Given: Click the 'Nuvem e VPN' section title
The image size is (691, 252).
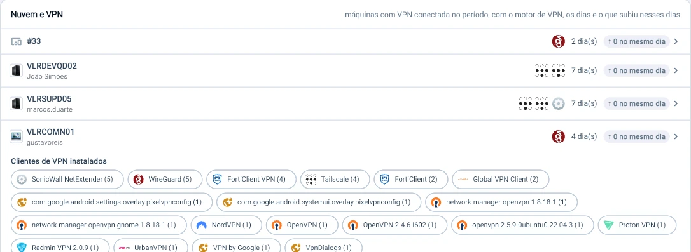Looking at the screenshot, I should pyautogui.click(x=37, y=15).
